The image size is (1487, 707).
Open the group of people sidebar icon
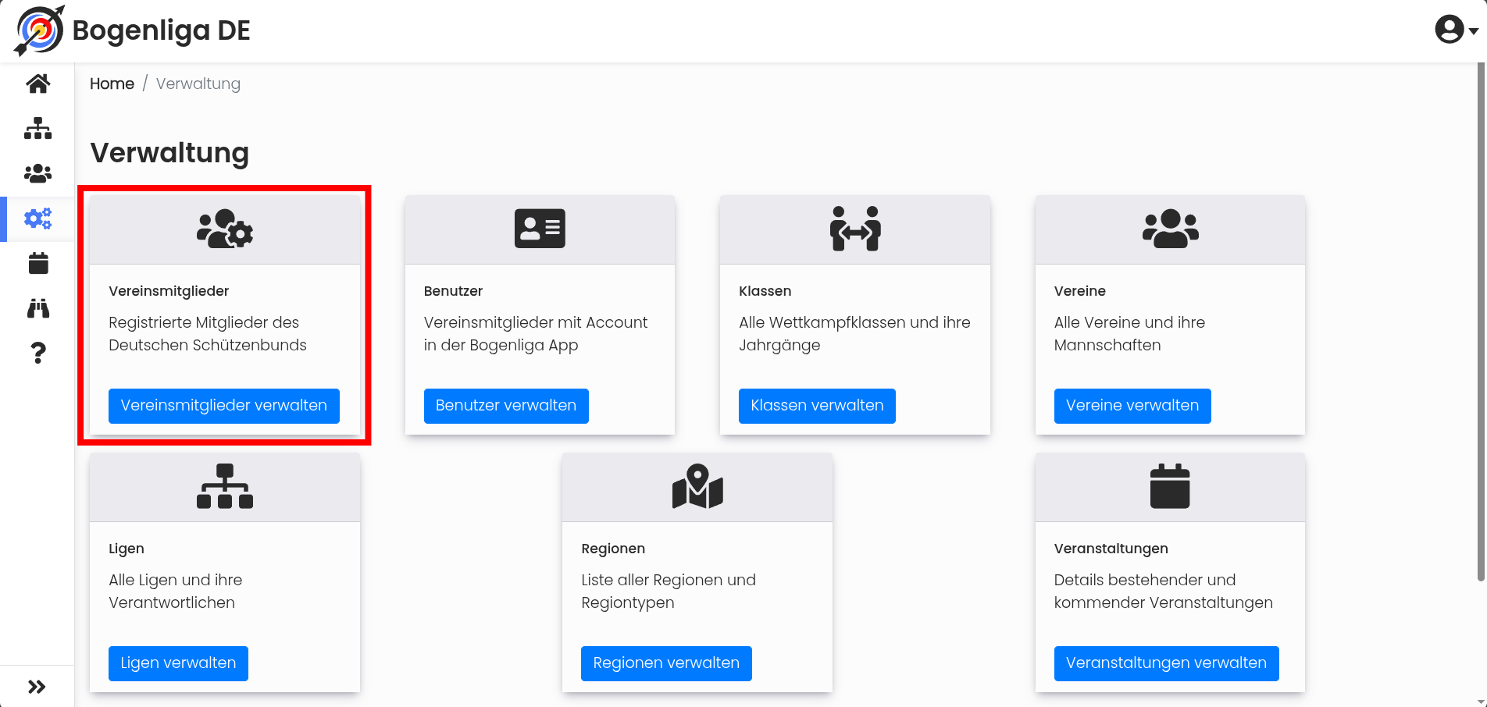coord(37,173)
